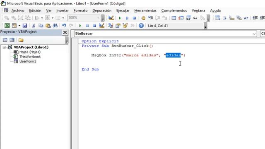Click the blue Help question mark icon

[x=141, y=26]
